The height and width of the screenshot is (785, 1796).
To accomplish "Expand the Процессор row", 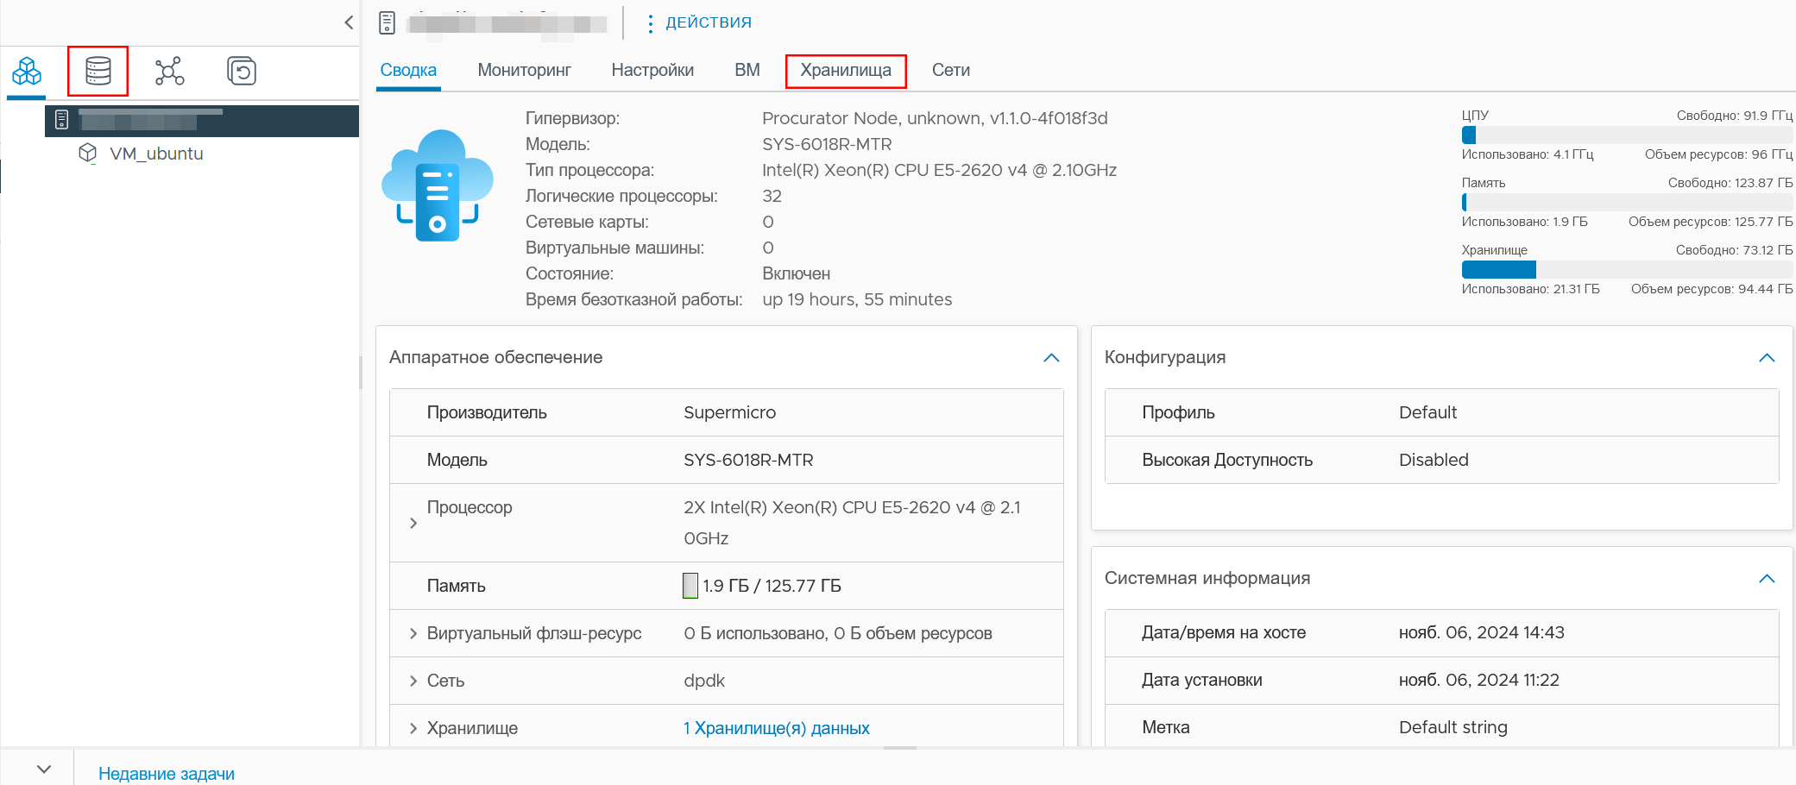I will pyautogui.click(x=413, y=523).
